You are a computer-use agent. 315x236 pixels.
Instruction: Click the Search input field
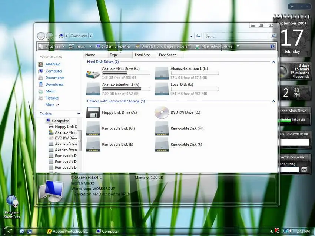pyautogui.click(x=236, y=36)
